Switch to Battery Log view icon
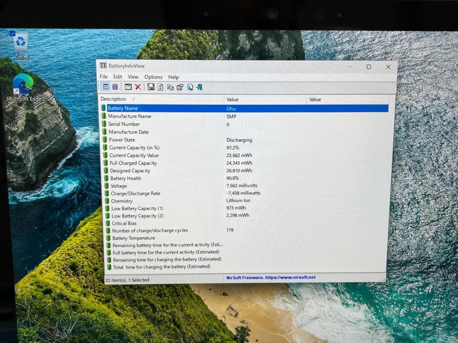Viewport: 458px width, 343px height. [114, 87]
